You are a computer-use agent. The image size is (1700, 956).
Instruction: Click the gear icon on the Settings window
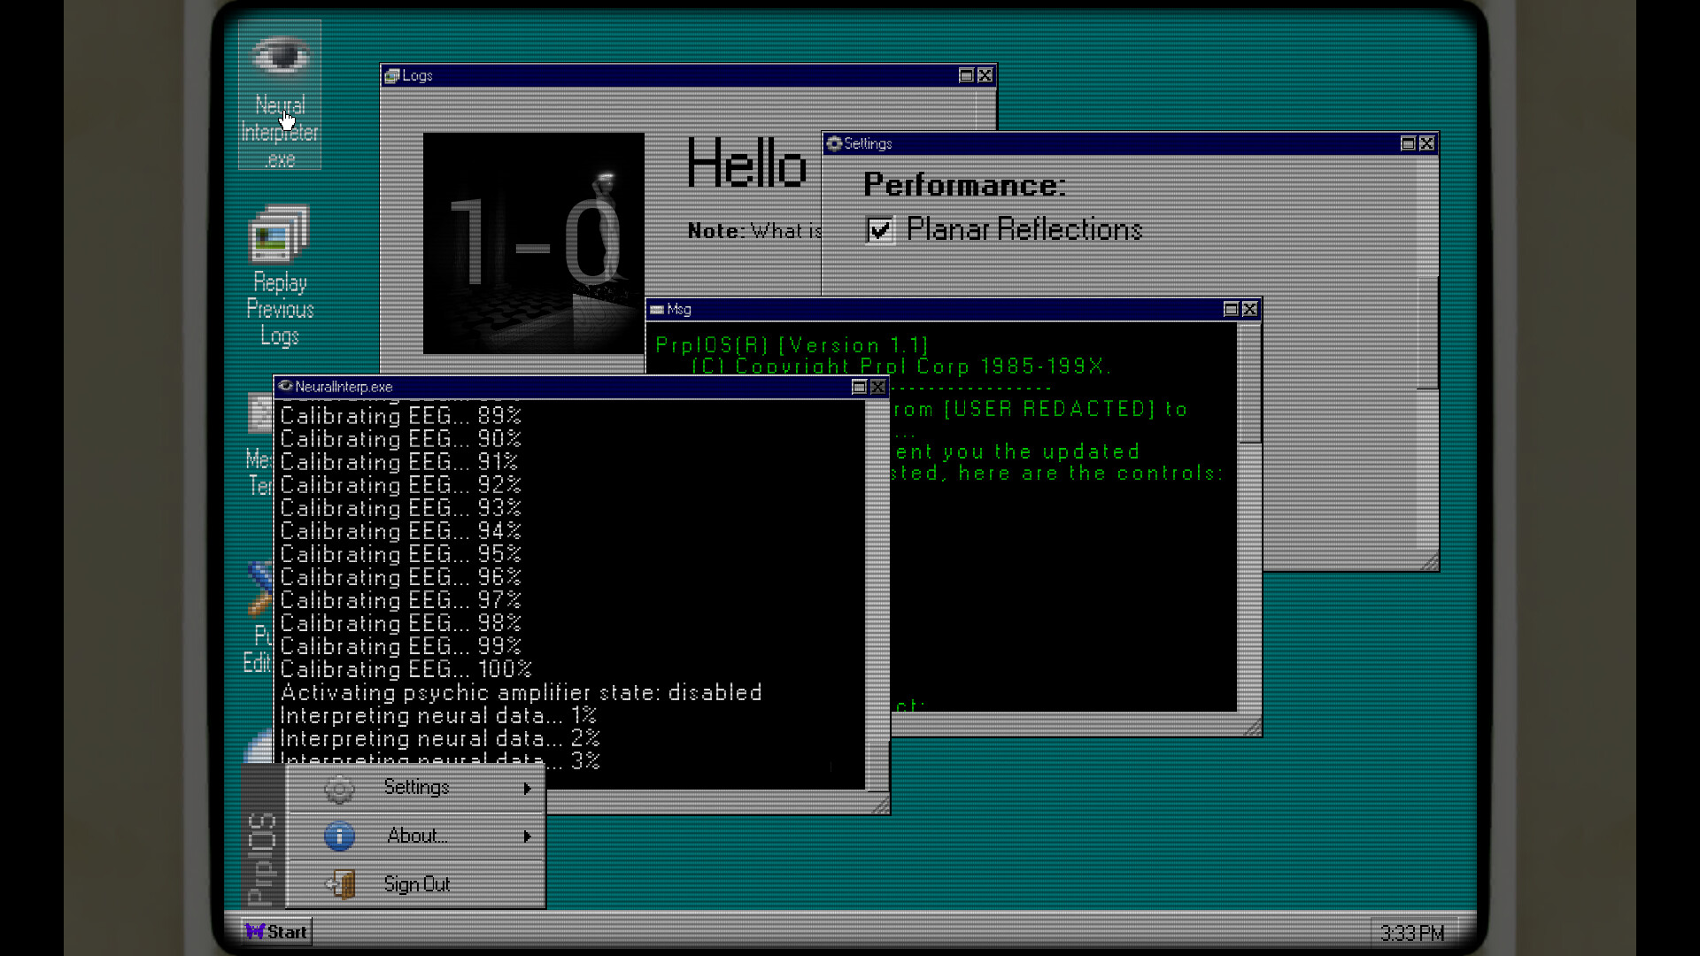[832, 143]
